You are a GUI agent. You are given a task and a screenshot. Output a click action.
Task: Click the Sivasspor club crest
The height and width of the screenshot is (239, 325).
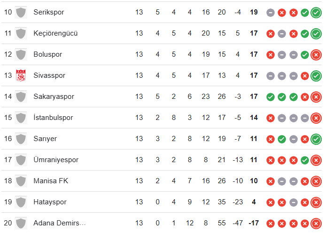click(x=21, y=75)
